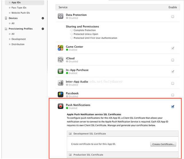
Task: Click the Provisioning Profiles document icon
Action: (6, 29)
